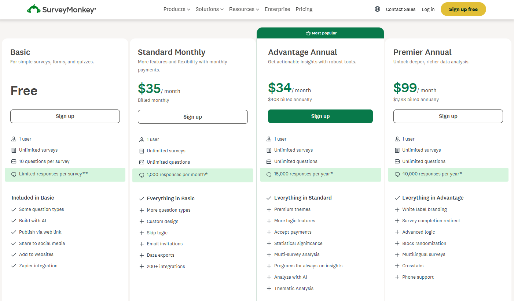Image resolution: width=514 pixels, height=301 pixels.
Task: Click the Premium themes feature
Action: tap(292, 209)
